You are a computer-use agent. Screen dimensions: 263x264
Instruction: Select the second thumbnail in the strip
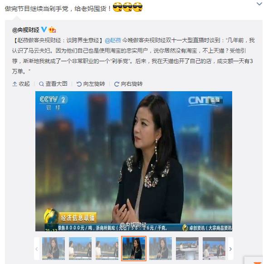coord(80,249)
